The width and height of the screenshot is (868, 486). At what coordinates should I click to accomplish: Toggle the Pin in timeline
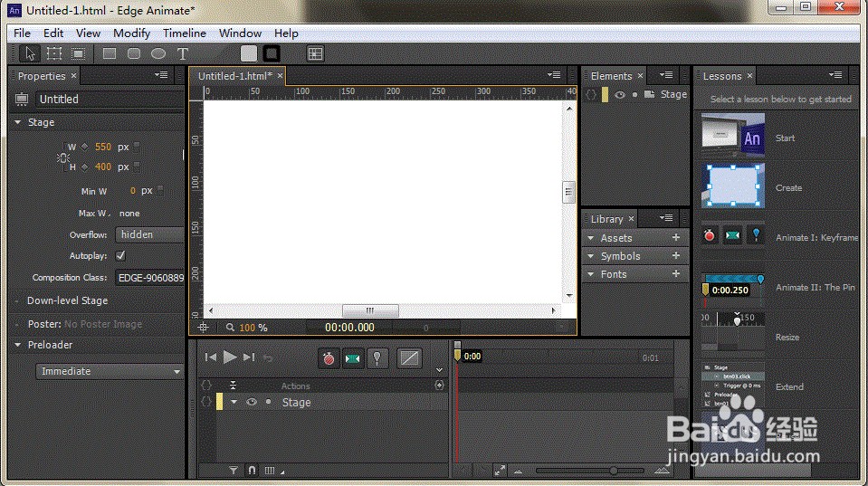(x=377, y=358)
